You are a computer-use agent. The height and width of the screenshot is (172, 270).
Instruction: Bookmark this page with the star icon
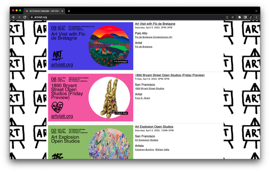pos(233,17)
